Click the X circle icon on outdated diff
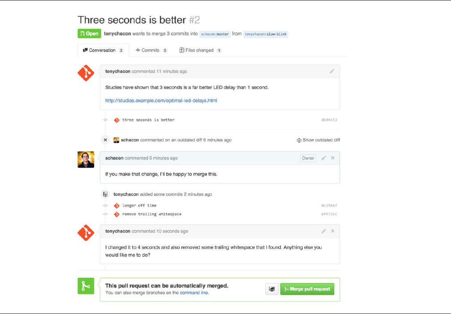Screen dimensions: 451x314 pos(105,140)
